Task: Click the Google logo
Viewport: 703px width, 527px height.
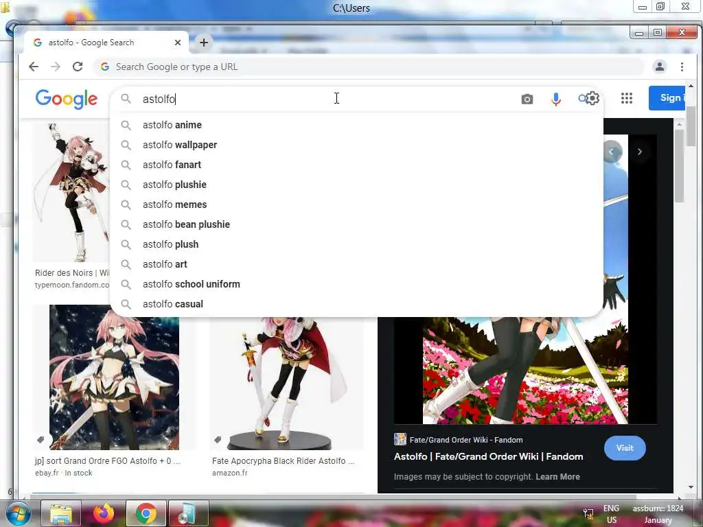Action: 67,99
